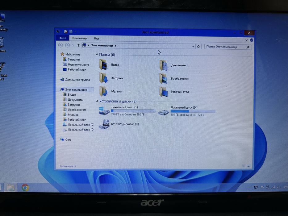Select Избранное in the navigation pane
Screen dimensions: 288x216
tap(71, 54)
